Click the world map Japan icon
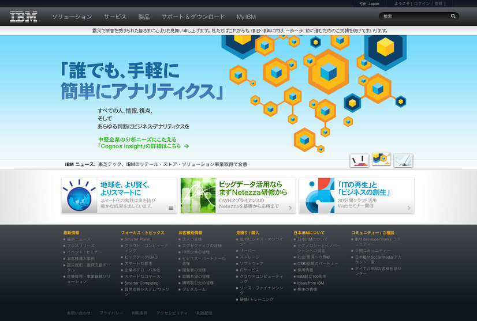This screenshot has height=321, width=477. point(362,3)
